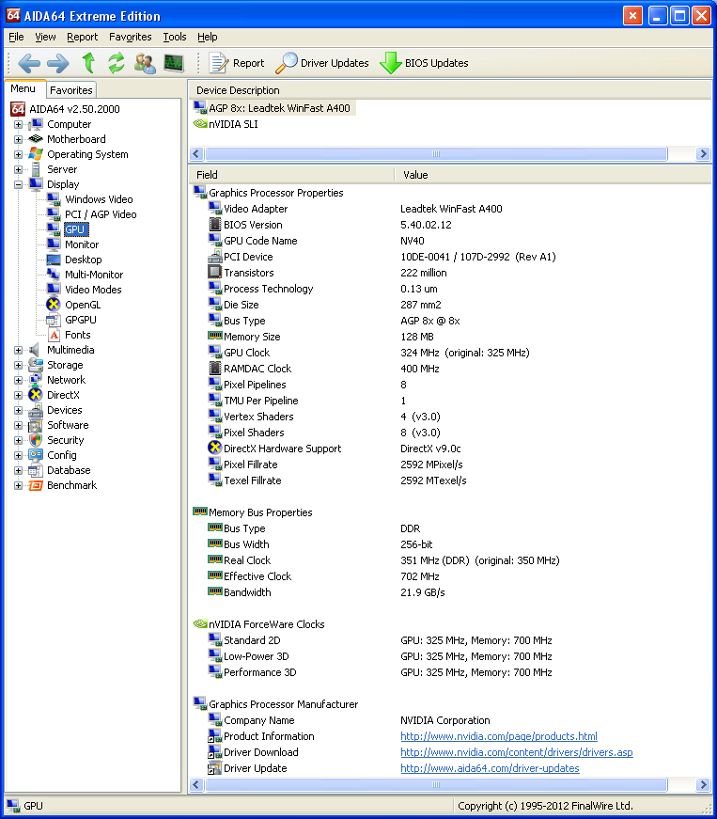Screen dimensions: 717x819
Task: Expand the DirectX tree node
Action: tap(18, 396)
